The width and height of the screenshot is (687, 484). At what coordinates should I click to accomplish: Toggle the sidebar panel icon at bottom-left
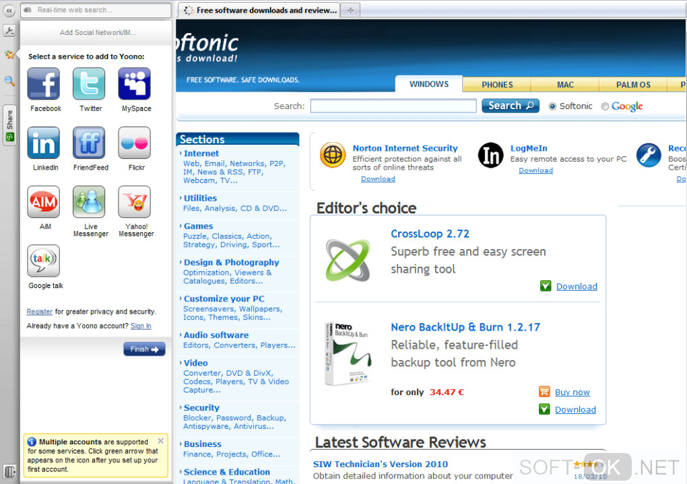click(9, 471)
